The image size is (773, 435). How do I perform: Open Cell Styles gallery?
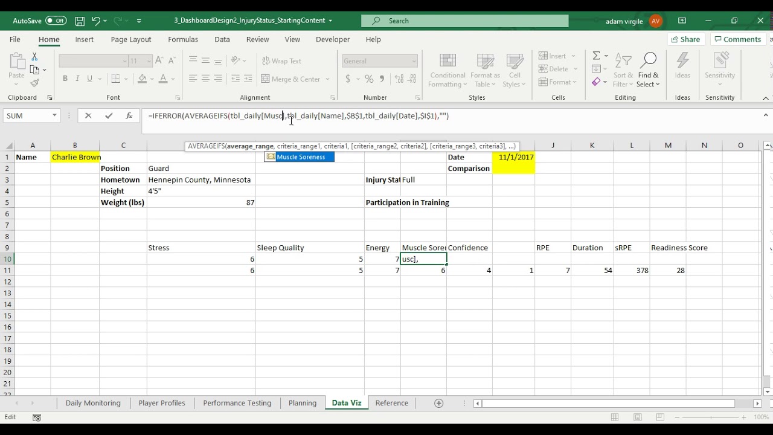point(515,71)
